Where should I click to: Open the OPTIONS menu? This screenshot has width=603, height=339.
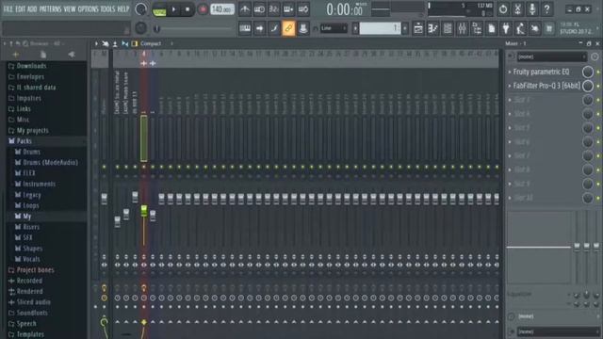(88, 8)
